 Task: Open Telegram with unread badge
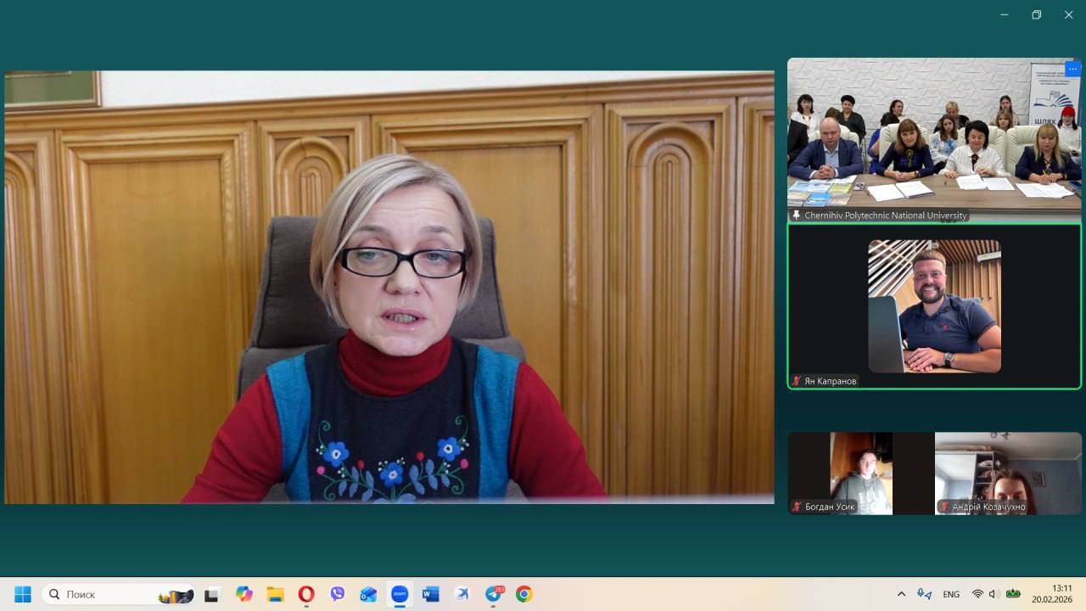[x=494, y=594]
